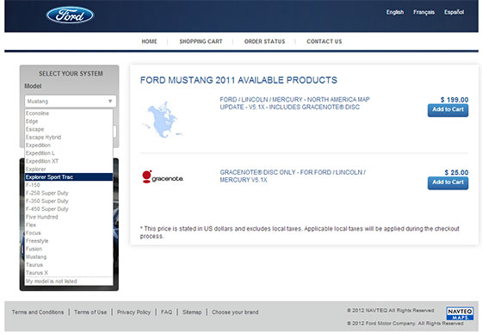This screenshot has width=482, height=334.
Task: Choose F-450 Super Duty option
Action: [69, 209]
